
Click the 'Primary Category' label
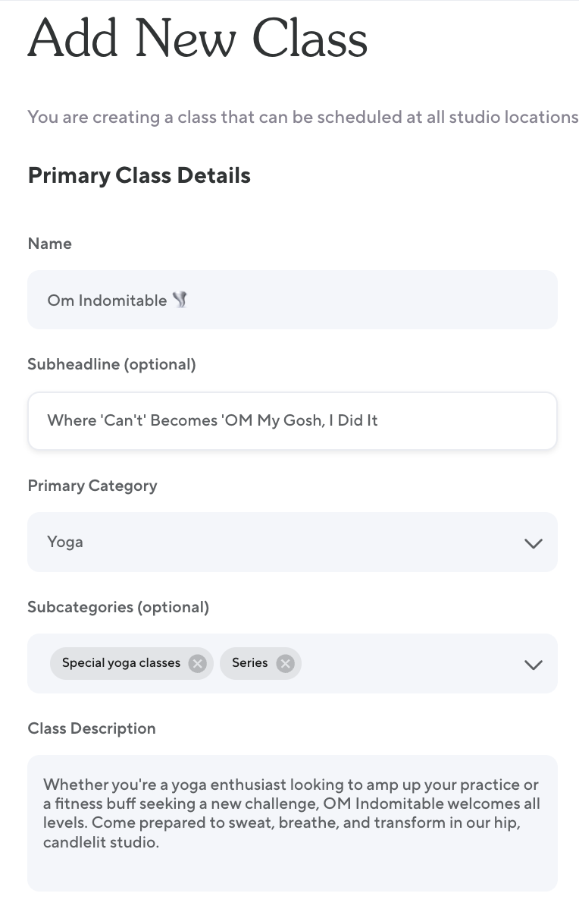click(x=92, y=486)
